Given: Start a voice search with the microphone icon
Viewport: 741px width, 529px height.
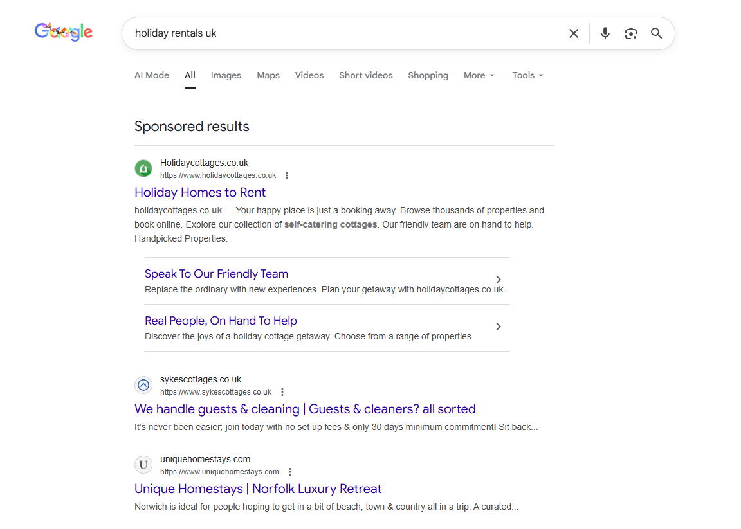Looking at the screenshot, I should point(605,33).
